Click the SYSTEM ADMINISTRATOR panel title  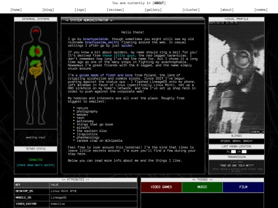click(x=89, y=20)
